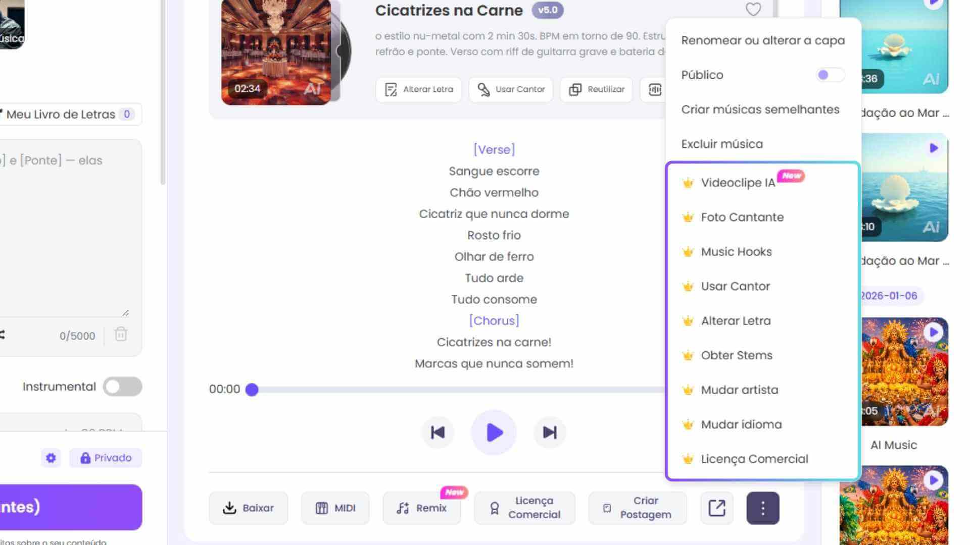Click the playback progress slider handle
970x545 pixels.
(x=252, y=390)
